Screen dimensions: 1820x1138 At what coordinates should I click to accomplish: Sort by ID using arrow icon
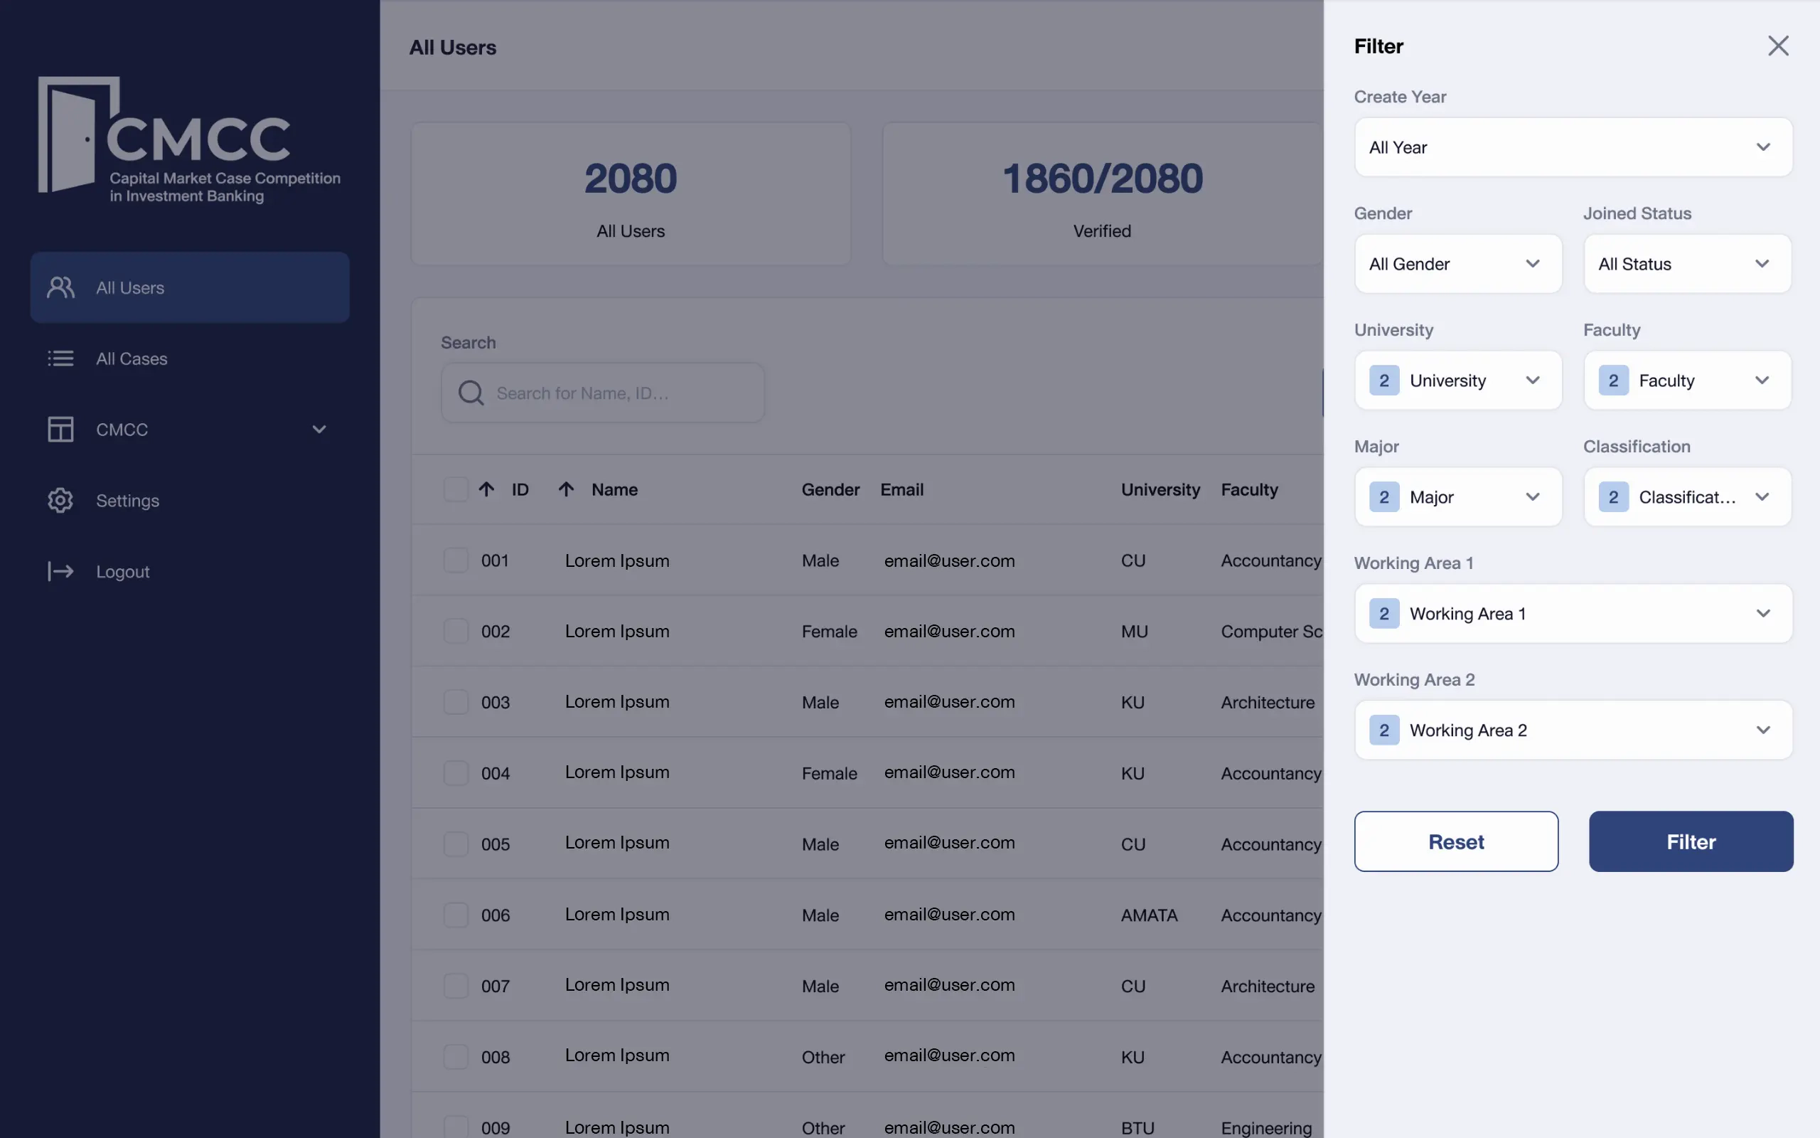[486, 489]
